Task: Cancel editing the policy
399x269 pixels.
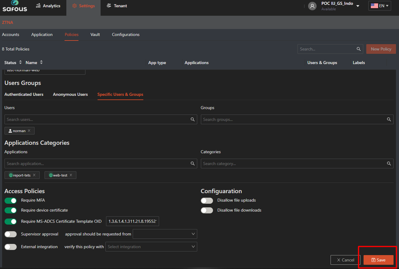Action: click(345, 260)
